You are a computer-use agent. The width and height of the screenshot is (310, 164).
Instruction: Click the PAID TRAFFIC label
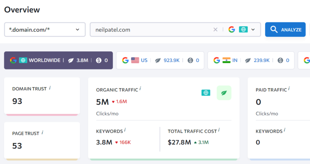(271, 90)
